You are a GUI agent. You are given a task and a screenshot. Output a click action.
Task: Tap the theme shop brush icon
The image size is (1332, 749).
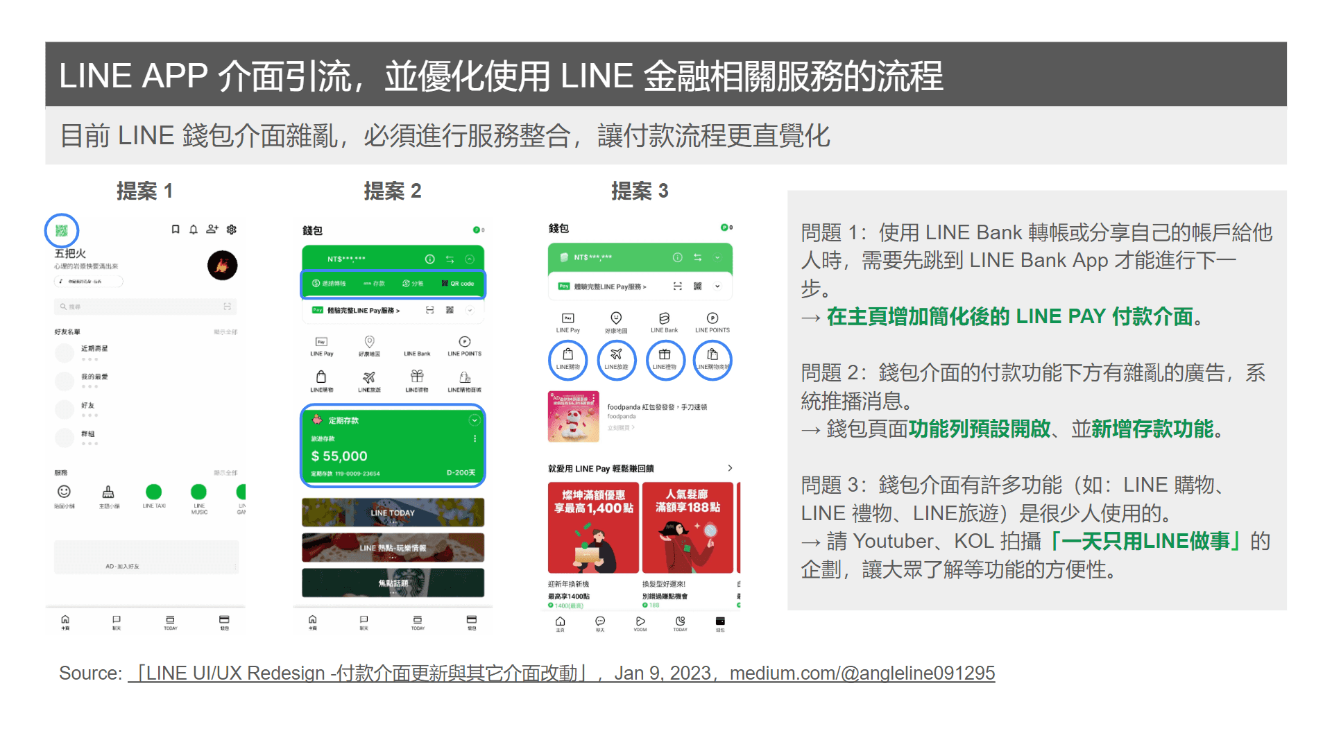(x=108, y=492)
